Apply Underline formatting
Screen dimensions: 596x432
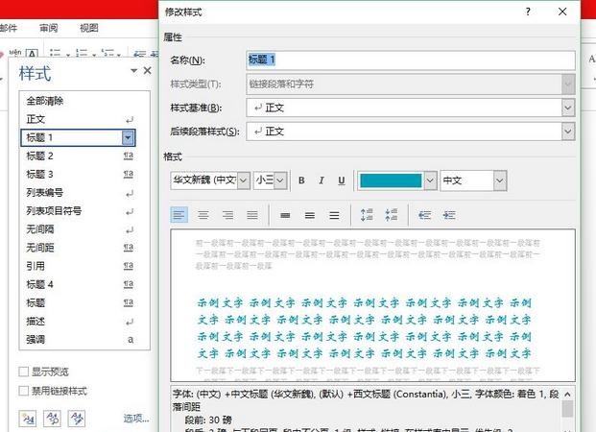tap(341, 180)
